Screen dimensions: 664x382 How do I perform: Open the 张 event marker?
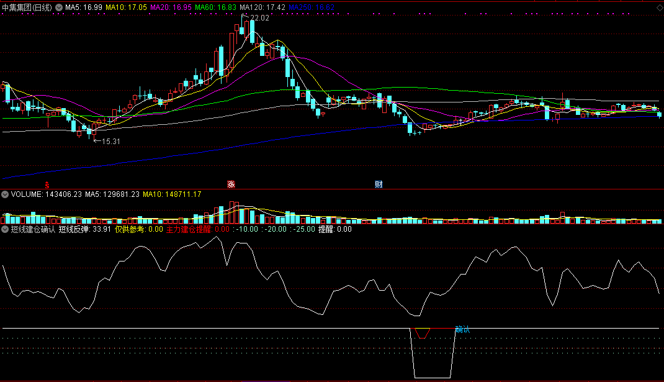point(231,184)
